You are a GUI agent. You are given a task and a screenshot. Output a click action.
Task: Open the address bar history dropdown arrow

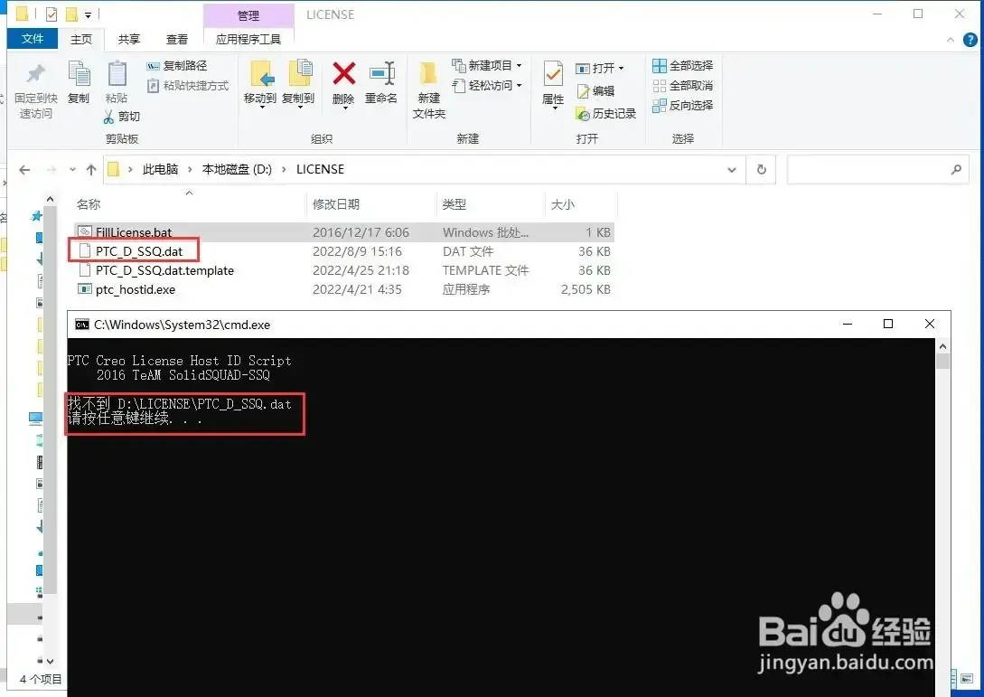pyautogui.click(x=732, y=170)
